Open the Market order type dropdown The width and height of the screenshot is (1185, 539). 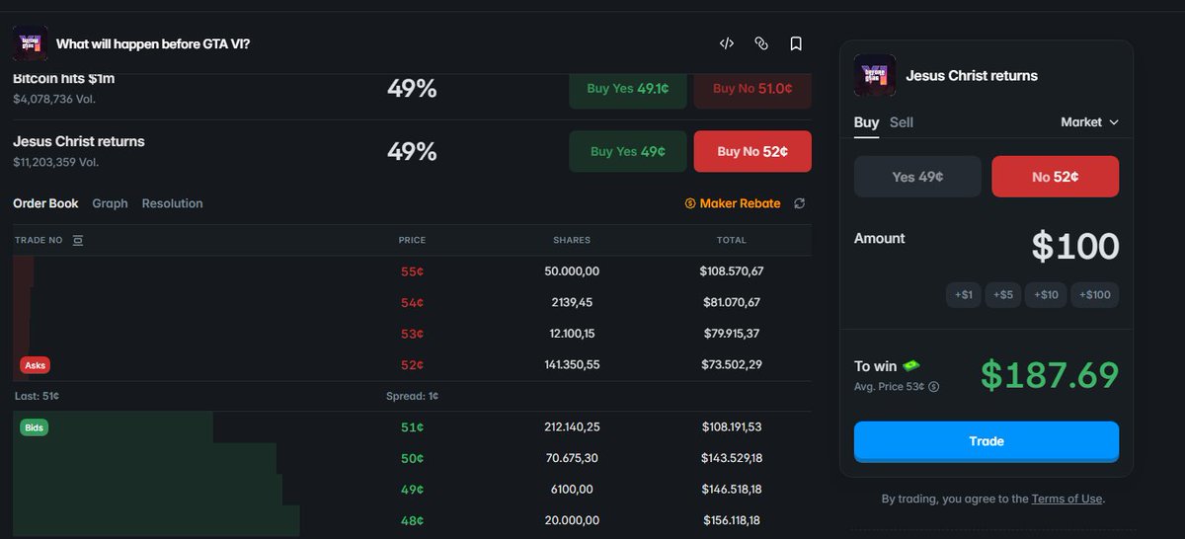pos(1090,122)
